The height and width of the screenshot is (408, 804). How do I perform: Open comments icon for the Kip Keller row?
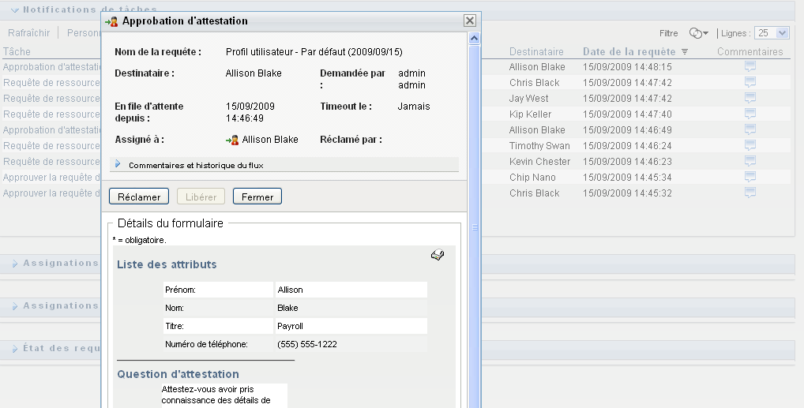coord(750,114)
